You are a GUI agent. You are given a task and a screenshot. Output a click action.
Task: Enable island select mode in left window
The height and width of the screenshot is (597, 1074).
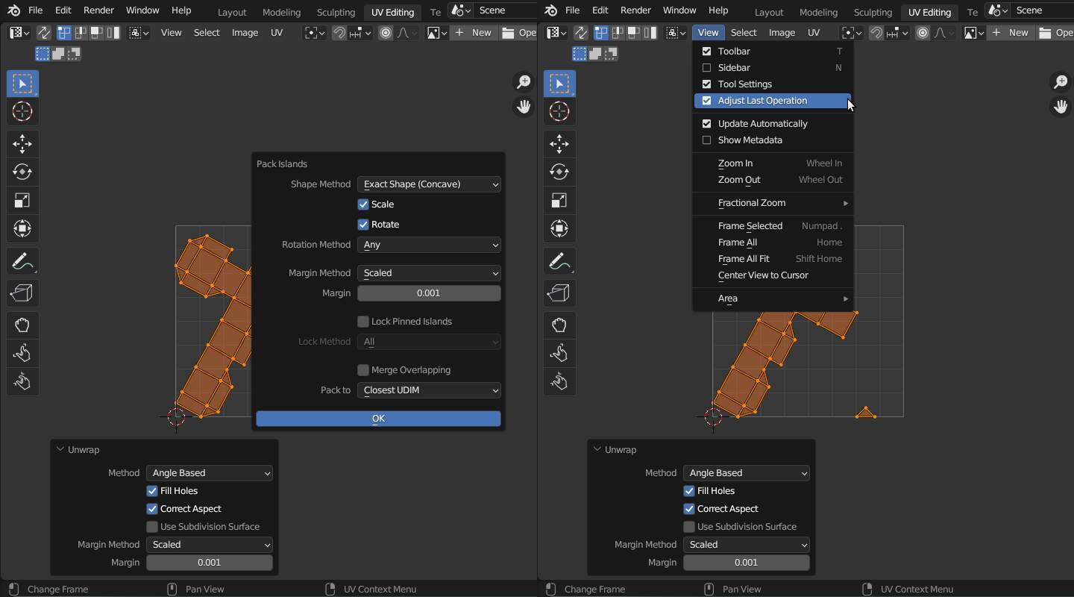113,33
